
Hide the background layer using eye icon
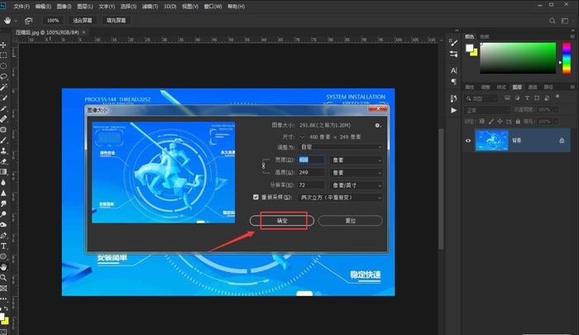click(x=468, y=141)
